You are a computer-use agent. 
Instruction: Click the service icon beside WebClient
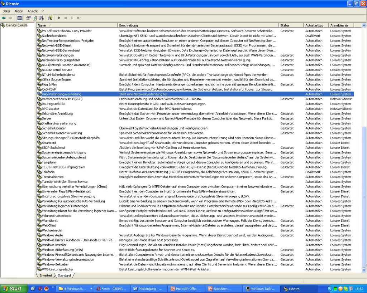[x=39, y=225]
